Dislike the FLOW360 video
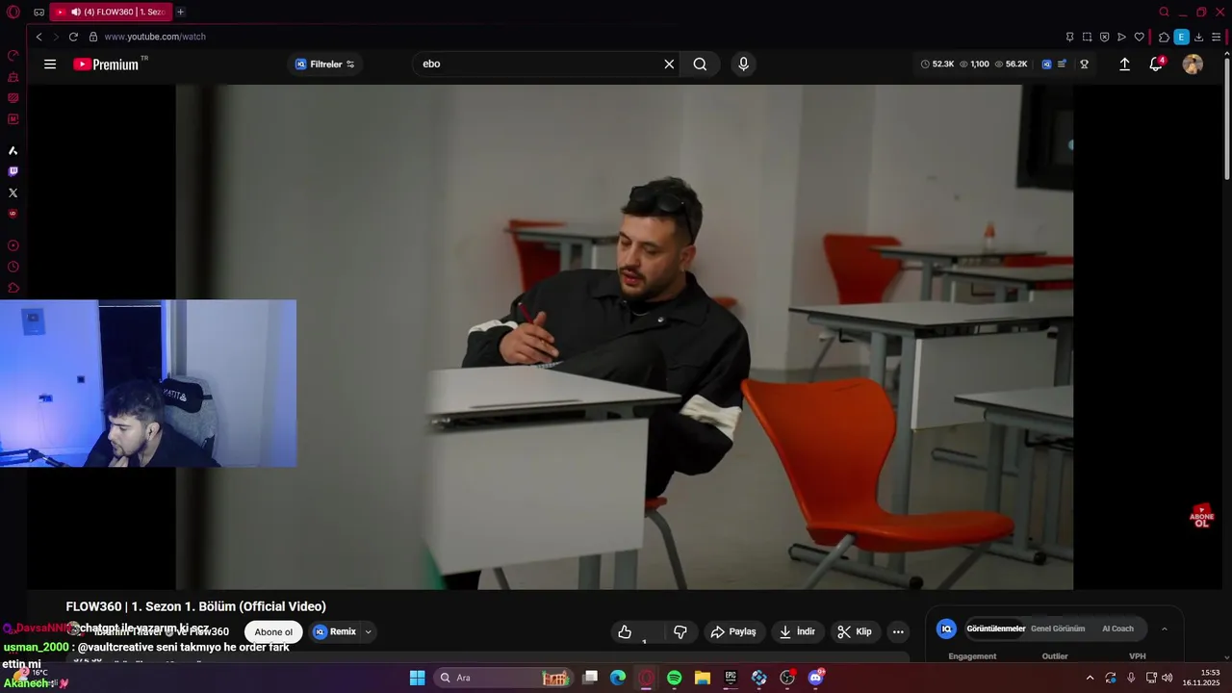Viewport: 1232px width, 693px height. click(x=680, y=631)
